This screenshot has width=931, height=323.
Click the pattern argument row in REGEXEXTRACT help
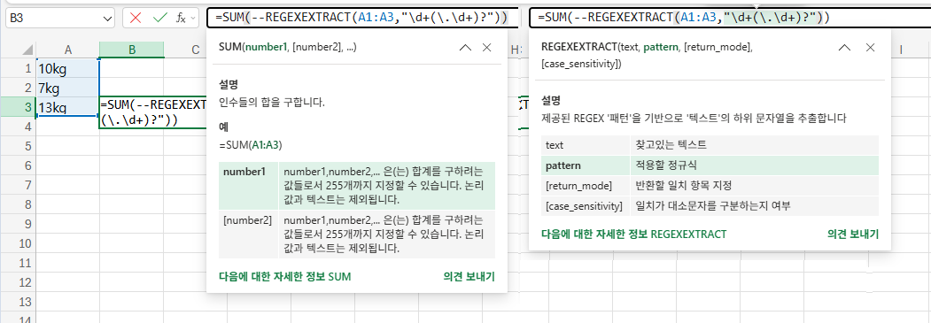(x=710, y=165)
